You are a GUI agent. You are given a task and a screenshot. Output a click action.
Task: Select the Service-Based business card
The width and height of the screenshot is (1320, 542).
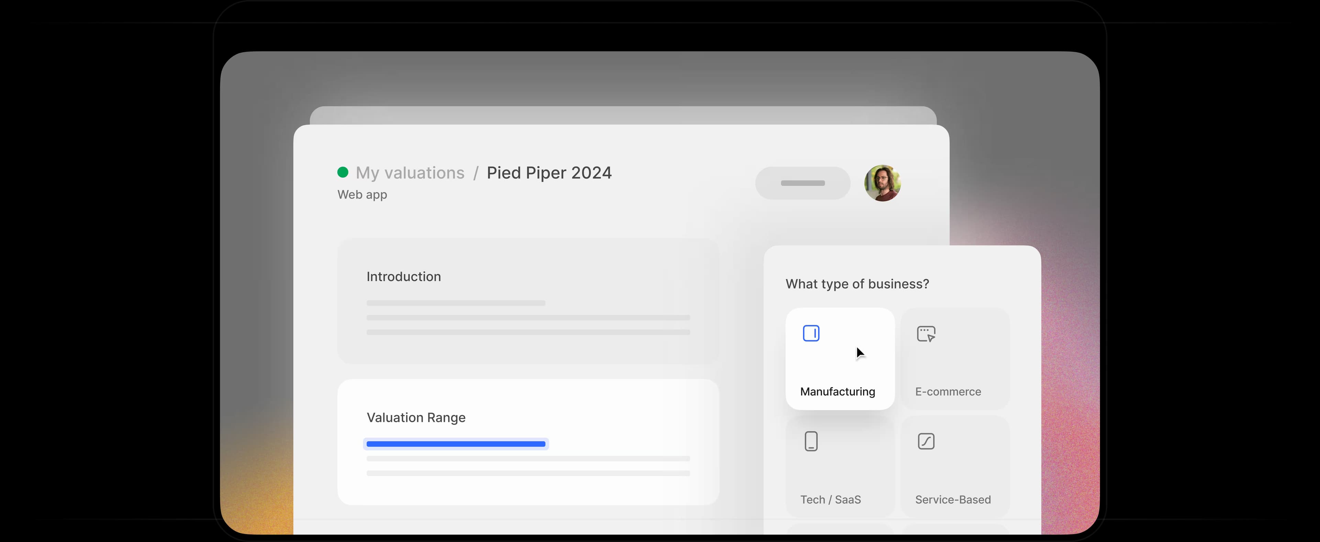[x=955, y=466]
